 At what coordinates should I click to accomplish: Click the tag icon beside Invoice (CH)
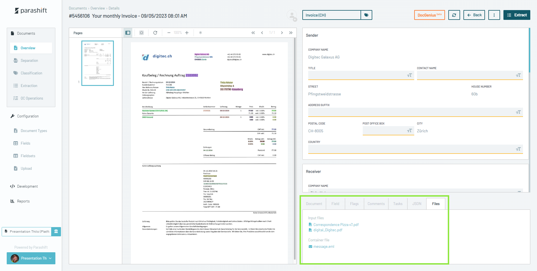click(366, 15)
